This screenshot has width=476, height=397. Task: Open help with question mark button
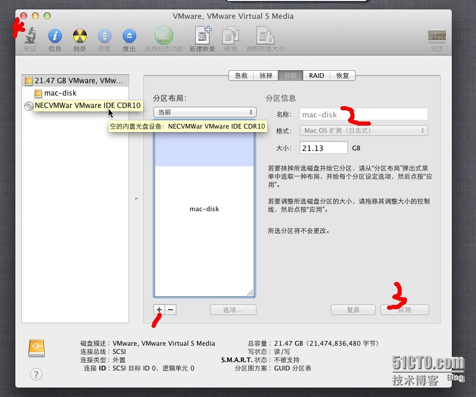coord(36,374)
